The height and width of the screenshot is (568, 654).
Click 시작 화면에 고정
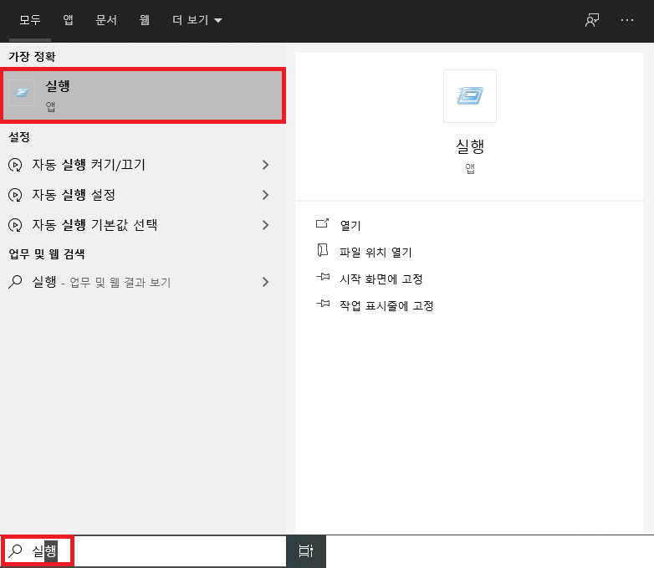pos(381,279)
